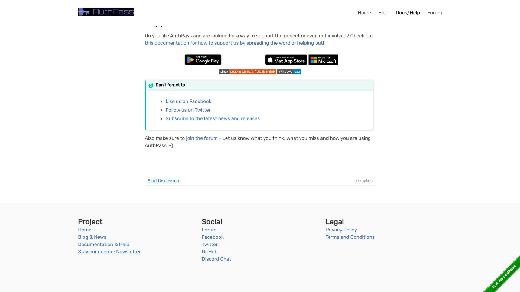Click the Don't forget to heading
This screenshot has height=292, width=520.
170,85
